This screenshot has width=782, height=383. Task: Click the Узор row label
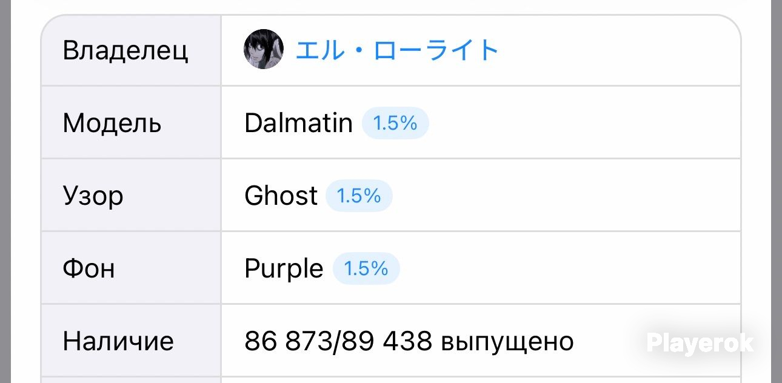93,196
